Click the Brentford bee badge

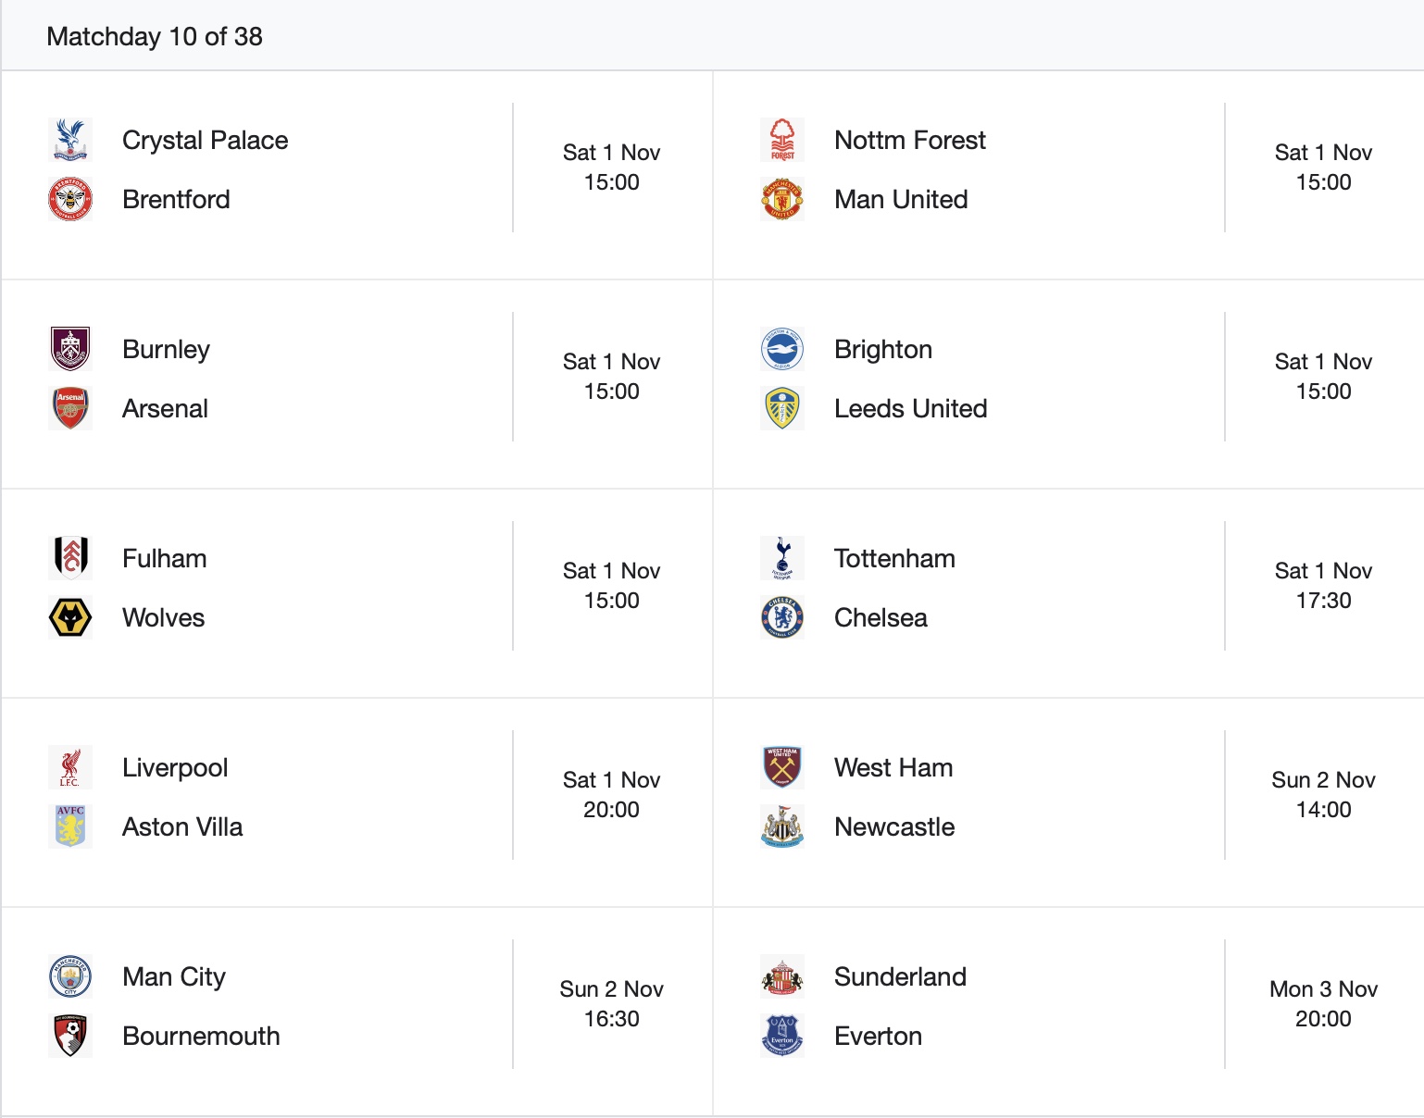tap(70, 199)
